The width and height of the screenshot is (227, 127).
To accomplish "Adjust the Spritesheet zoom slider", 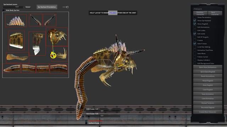I will pyautogui.click(x=13, y=7).
